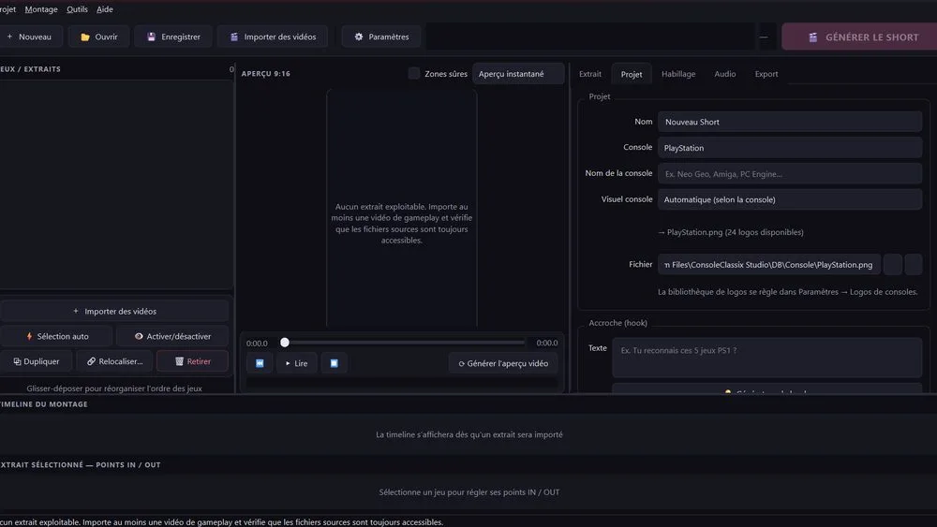This screenshot has width=937, height=527.
Task: Click the trash icon on Retirer
Action: tap(179, 361)
